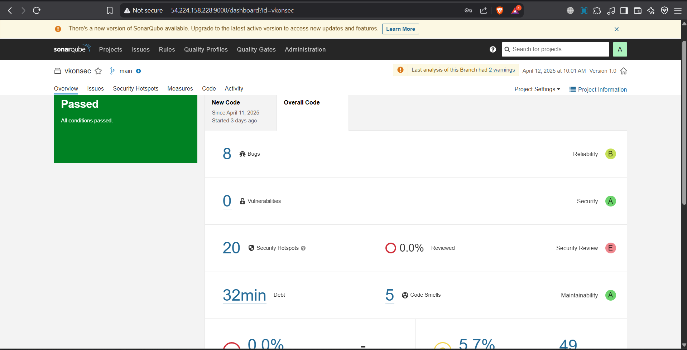Select the Overview project tab
687x350 pixels.
pos(66,88)
